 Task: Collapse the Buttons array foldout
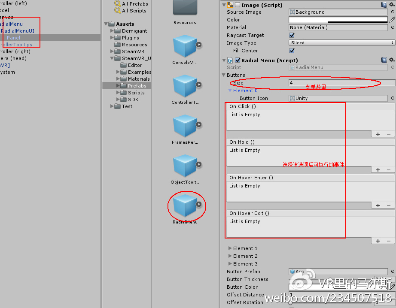click(x=223, y=75)
